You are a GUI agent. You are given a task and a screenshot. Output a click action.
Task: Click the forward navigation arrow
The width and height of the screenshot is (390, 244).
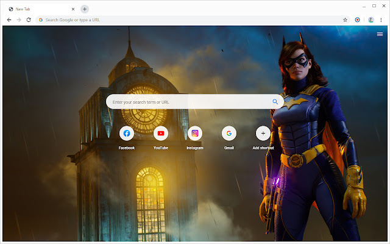[19, 20]
